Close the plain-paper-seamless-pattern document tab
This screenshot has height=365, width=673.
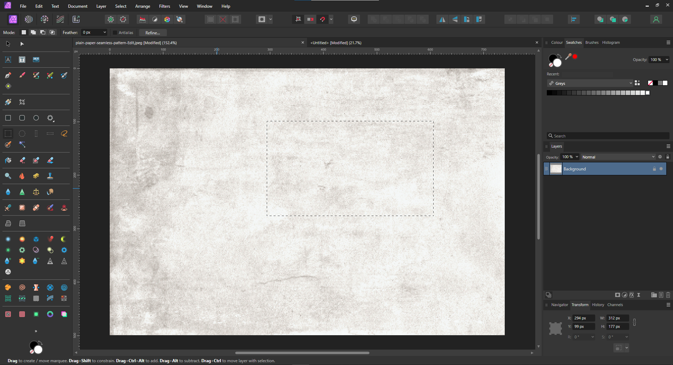pos(303,42)
